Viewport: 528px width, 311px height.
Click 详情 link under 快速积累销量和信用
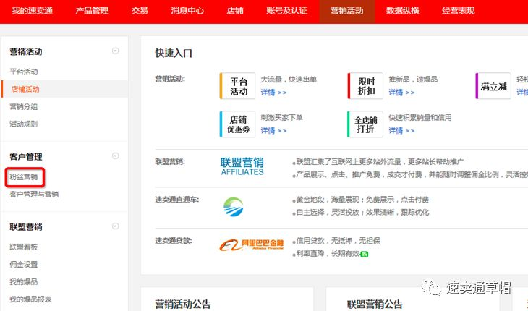click(x=401, y=131)
